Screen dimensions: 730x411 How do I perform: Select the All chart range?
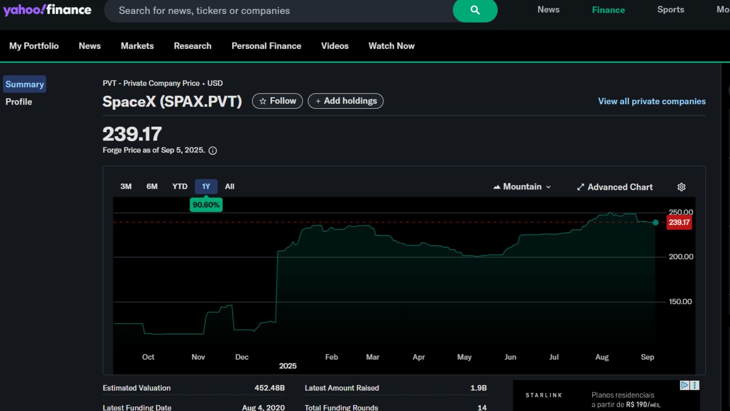[x=230, y=186]
